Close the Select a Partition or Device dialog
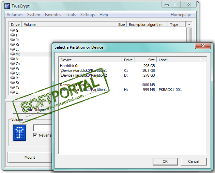The image size is (215, 173). pos(203,46)
